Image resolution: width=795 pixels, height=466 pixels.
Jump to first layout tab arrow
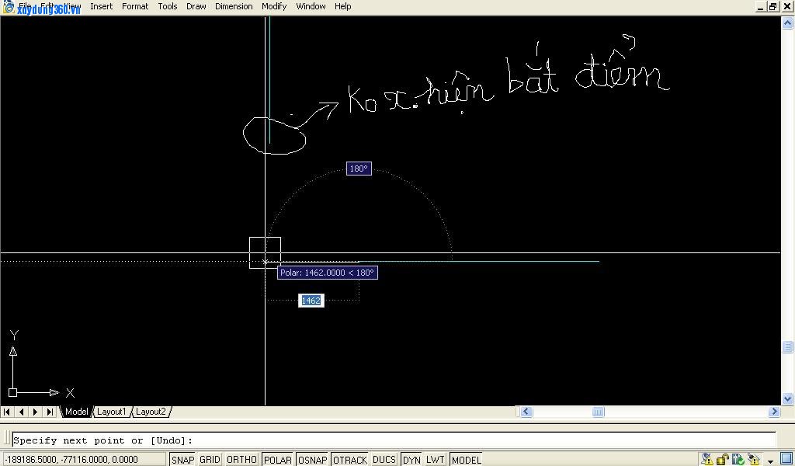tap(7, 412)
